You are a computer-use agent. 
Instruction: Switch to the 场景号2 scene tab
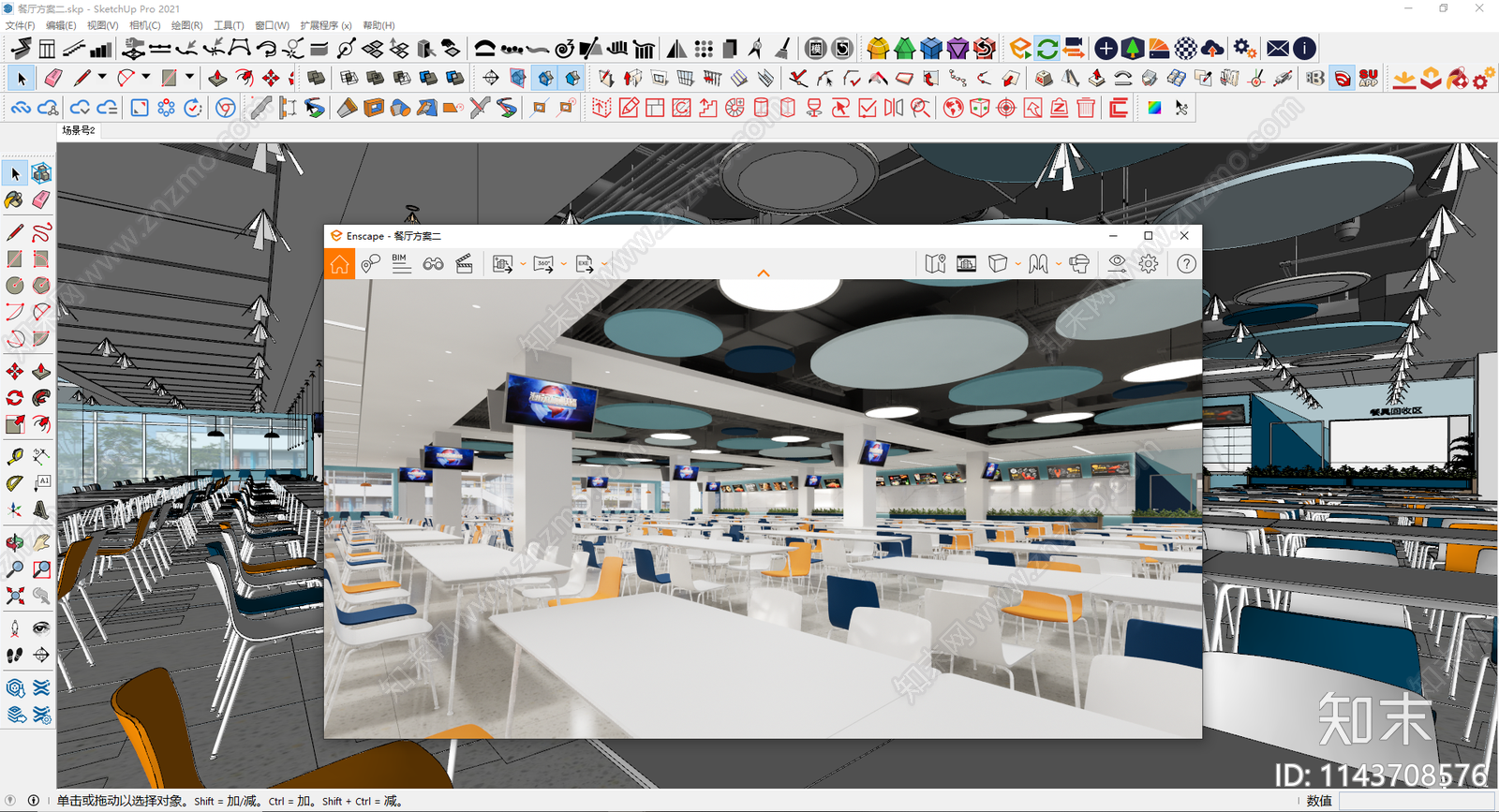(x=79, y=130)
